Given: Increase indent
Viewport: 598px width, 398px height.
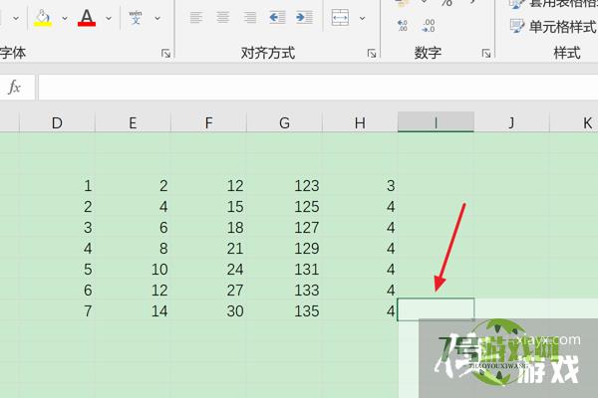Looking at the screenshot, I should (304, 18).
